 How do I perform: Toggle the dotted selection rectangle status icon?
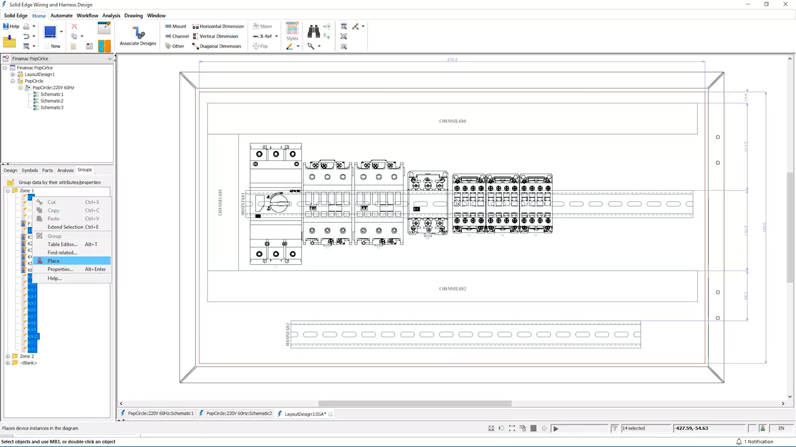tap(512, 428)
